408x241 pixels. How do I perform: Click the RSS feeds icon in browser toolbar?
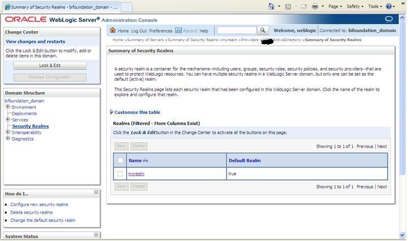288,6
